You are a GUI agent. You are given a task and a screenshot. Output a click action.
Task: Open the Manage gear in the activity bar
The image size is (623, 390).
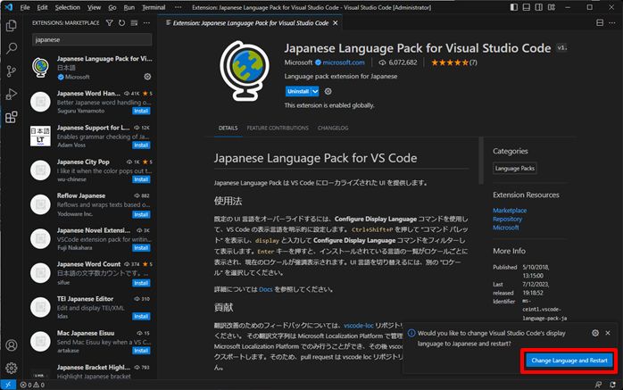pos(11,369)
